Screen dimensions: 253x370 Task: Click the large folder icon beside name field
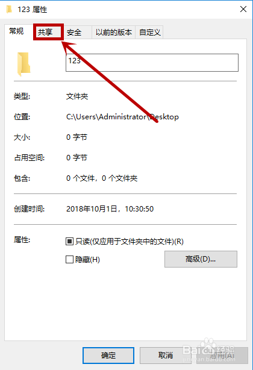23,64
